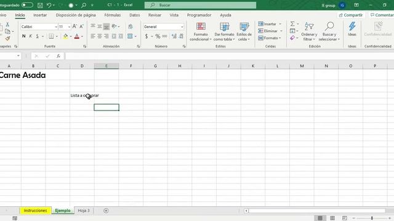Click the Align Right icon

click(x=107, y=36)
